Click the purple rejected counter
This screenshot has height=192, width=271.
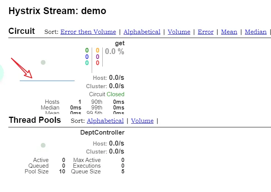pos(97,57)
